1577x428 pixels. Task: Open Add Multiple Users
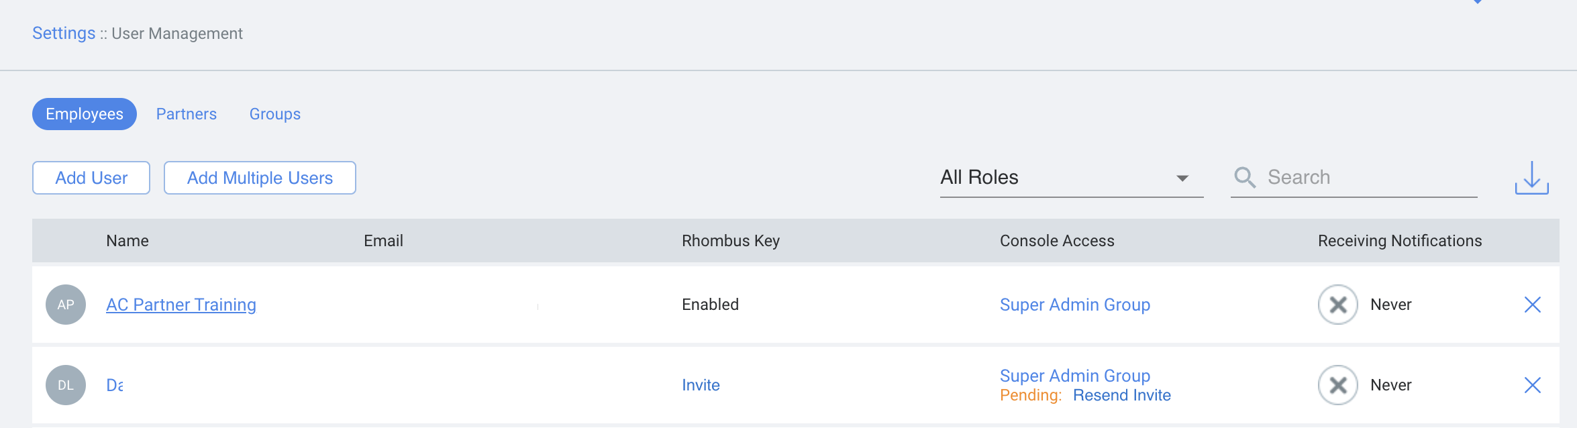click(x=260, y=177)
